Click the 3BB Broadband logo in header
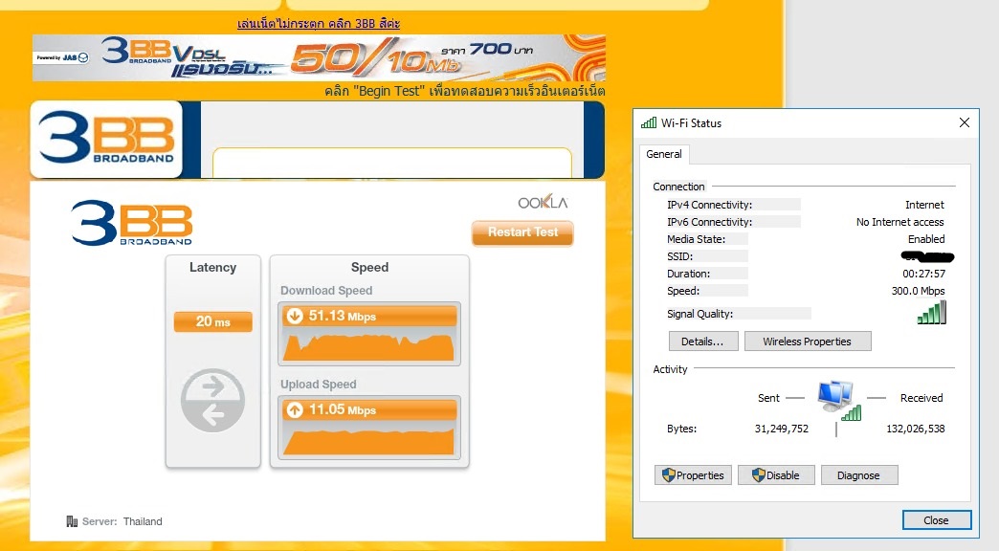Viewport: 999px width, 551px height. [x=106, y=139]
